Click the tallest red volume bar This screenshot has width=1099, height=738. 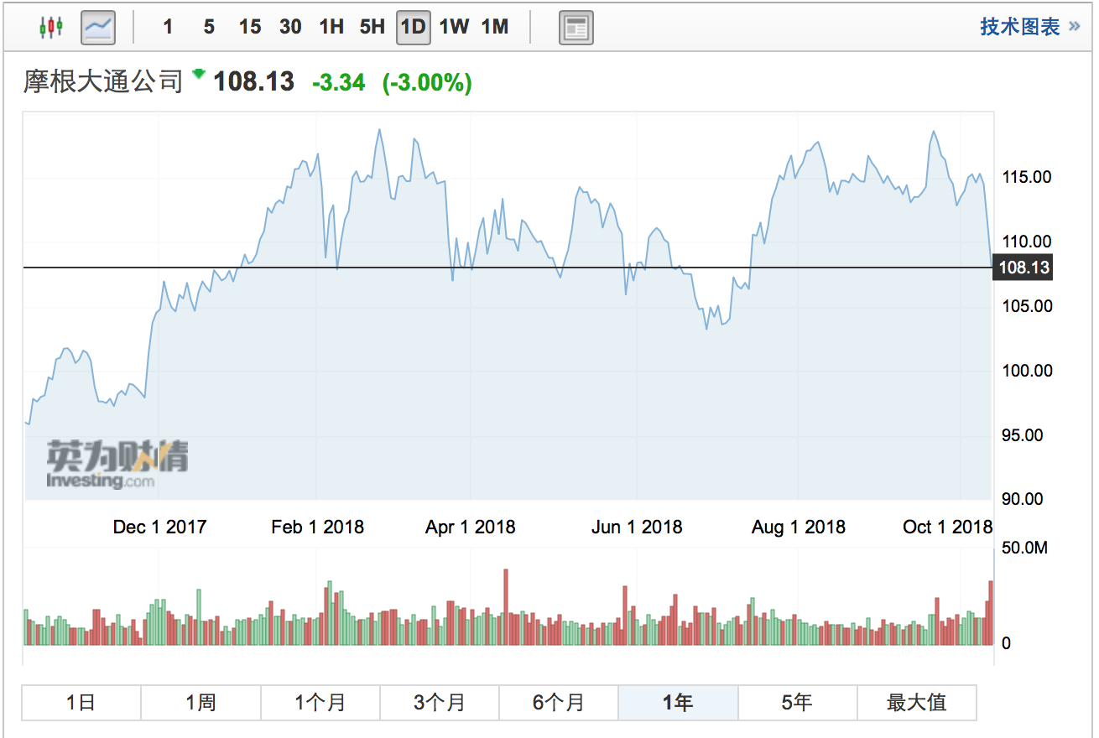click(506, 607)
